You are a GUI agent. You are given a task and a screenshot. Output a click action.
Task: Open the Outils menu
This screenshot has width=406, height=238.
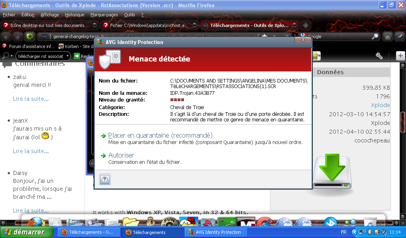tap(130, 15)
